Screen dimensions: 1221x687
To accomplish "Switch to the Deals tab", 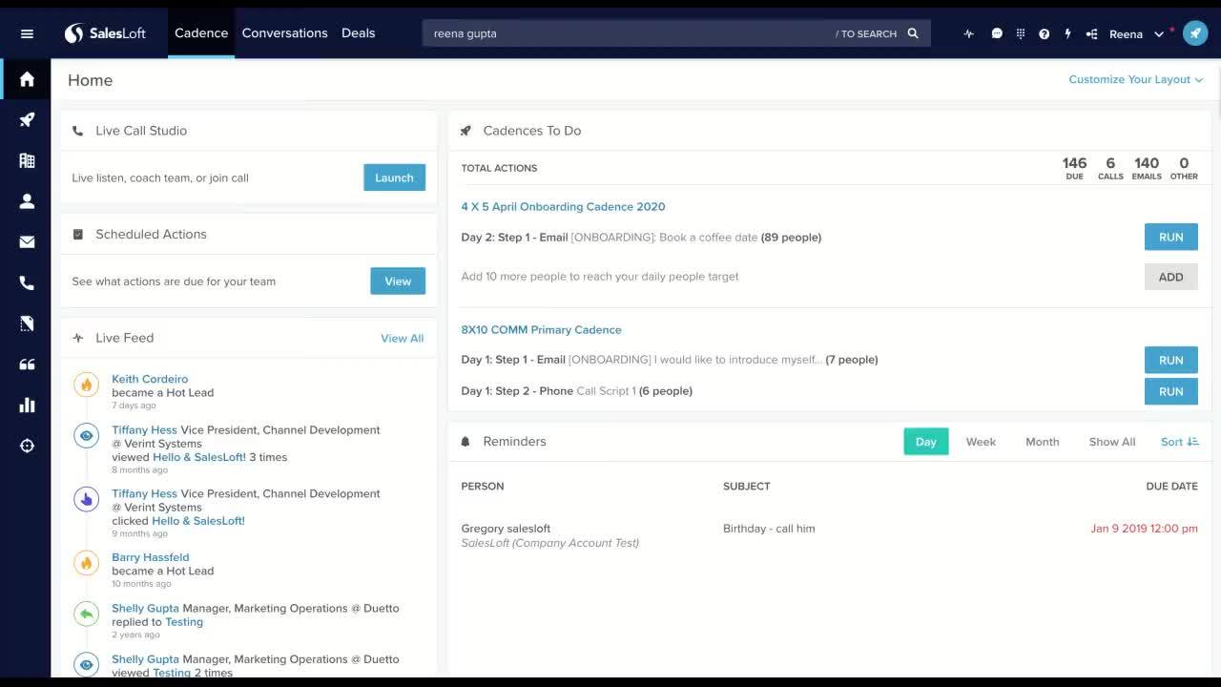I will 359,33.
